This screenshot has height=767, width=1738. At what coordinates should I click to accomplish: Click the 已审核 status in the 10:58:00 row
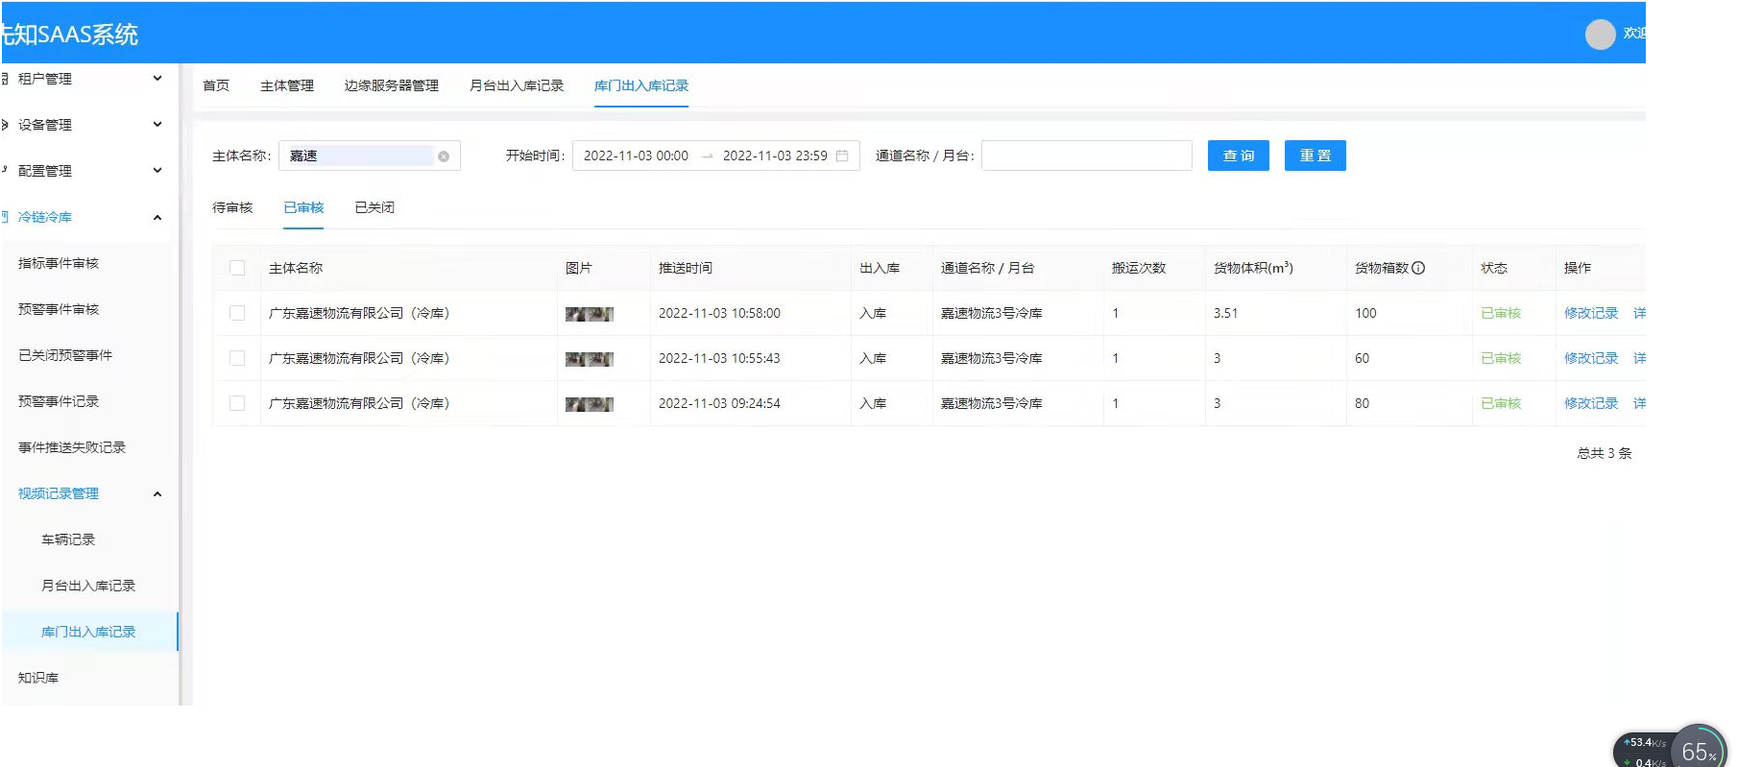pyautogui.click(x=1501, y=313)
